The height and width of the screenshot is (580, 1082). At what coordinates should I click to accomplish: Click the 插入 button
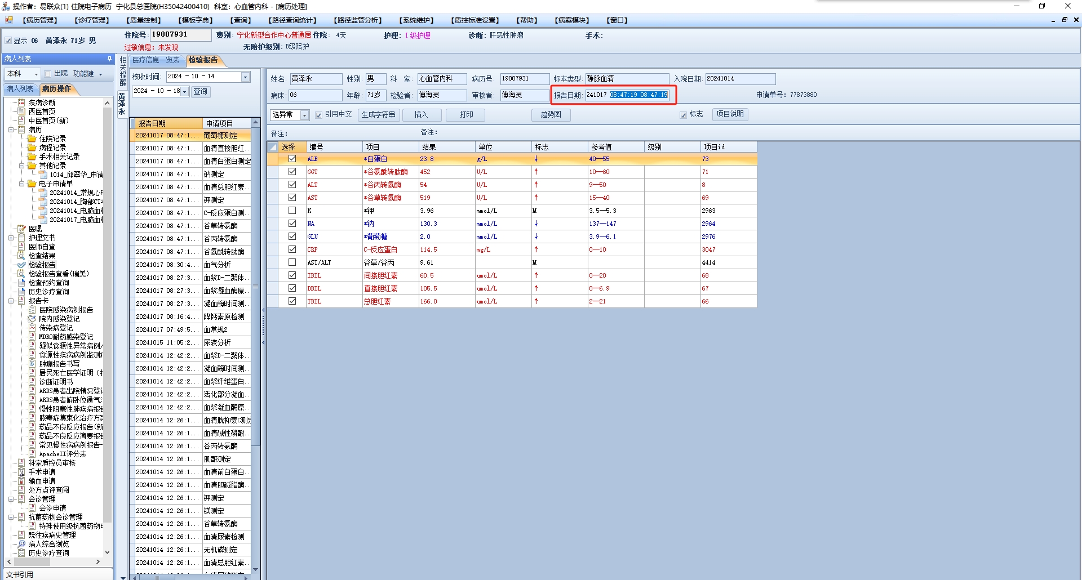[422, 115]
